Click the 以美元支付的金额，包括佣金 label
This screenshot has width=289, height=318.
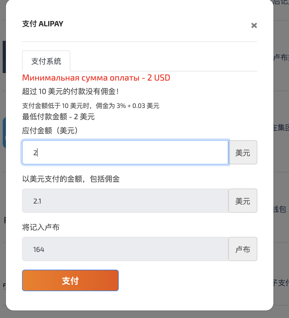point(71,179)
